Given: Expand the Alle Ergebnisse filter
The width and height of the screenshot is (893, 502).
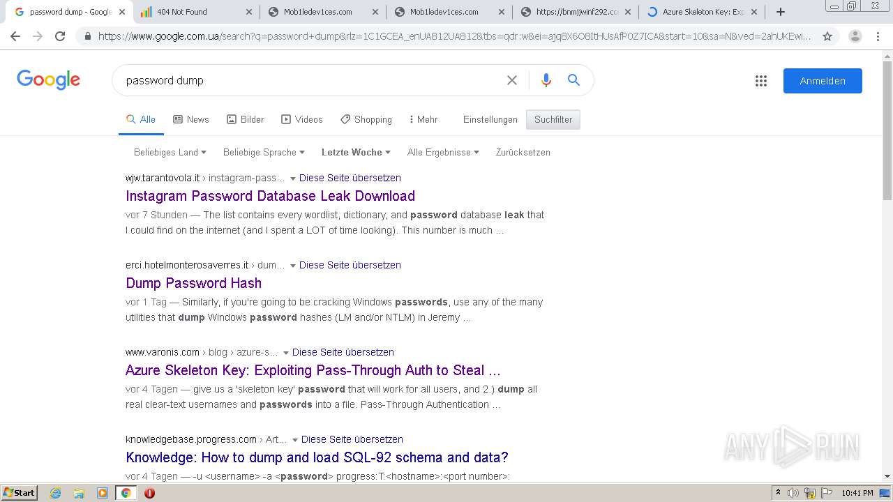Looking at the screenshot, I should click(x=443, y=152).
